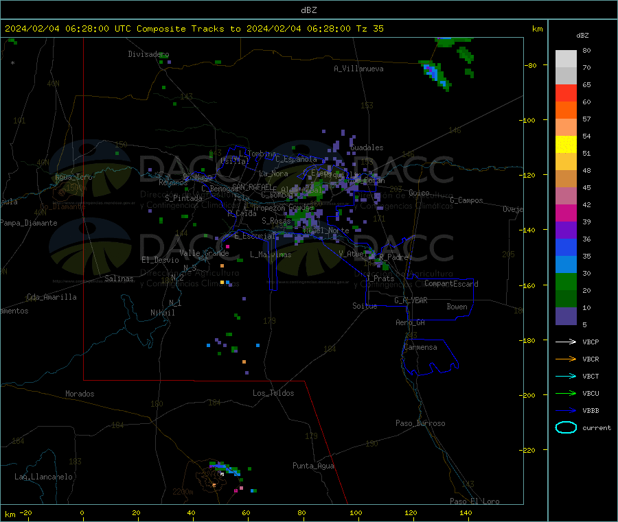
Task: Click the dBZ title at top
Action: tap(308, 10)
